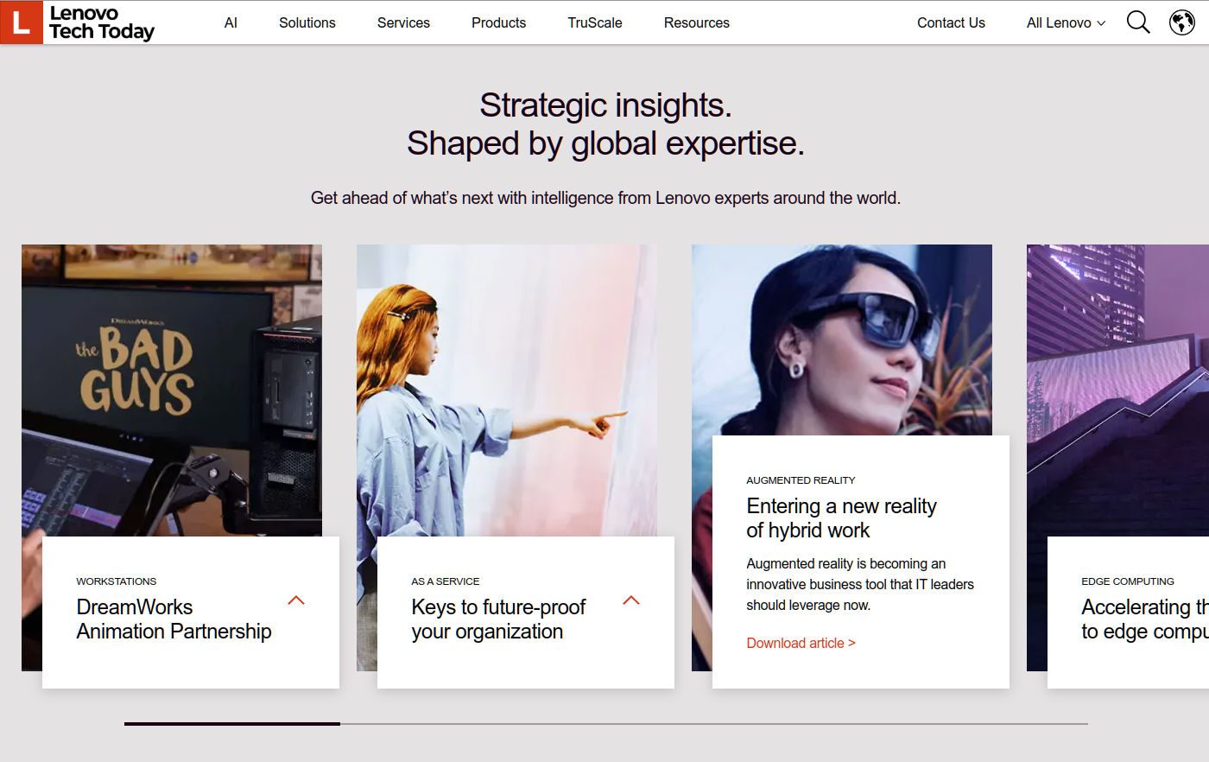Screen dimensions: 1209x762
Task: Click the Contact Us link
Action: pyautogui.click(x=950, y=23)
